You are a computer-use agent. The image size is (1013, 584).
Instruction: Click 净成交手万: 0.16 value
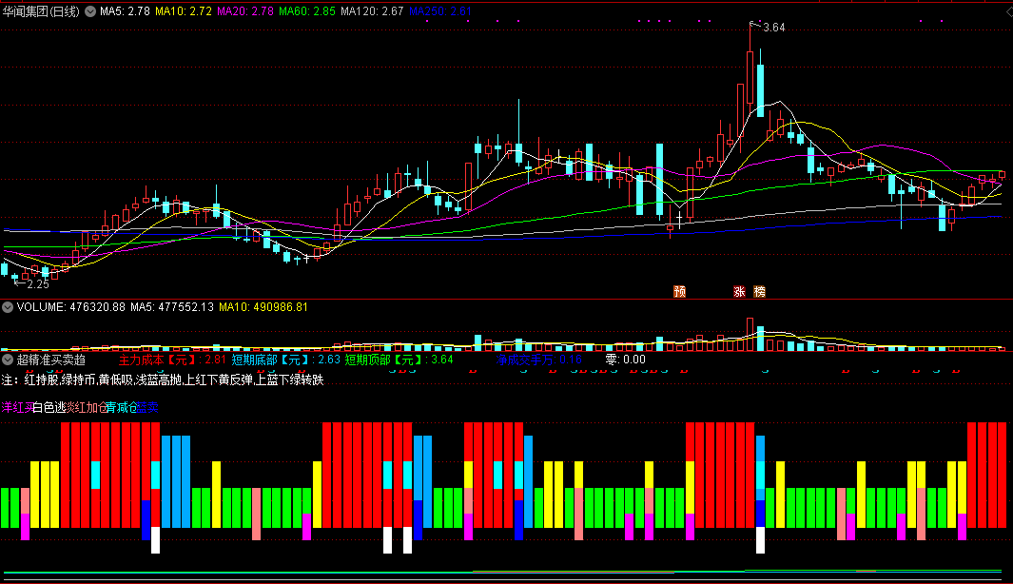pos(539,360)
